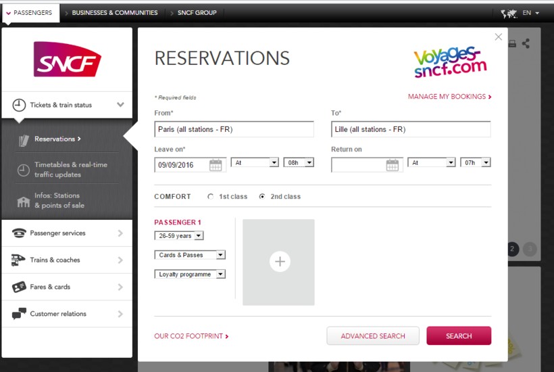This screenshot has width=554, height=372.
Task: Select 2nd class comfort
Action: click(x=262, y=197)
